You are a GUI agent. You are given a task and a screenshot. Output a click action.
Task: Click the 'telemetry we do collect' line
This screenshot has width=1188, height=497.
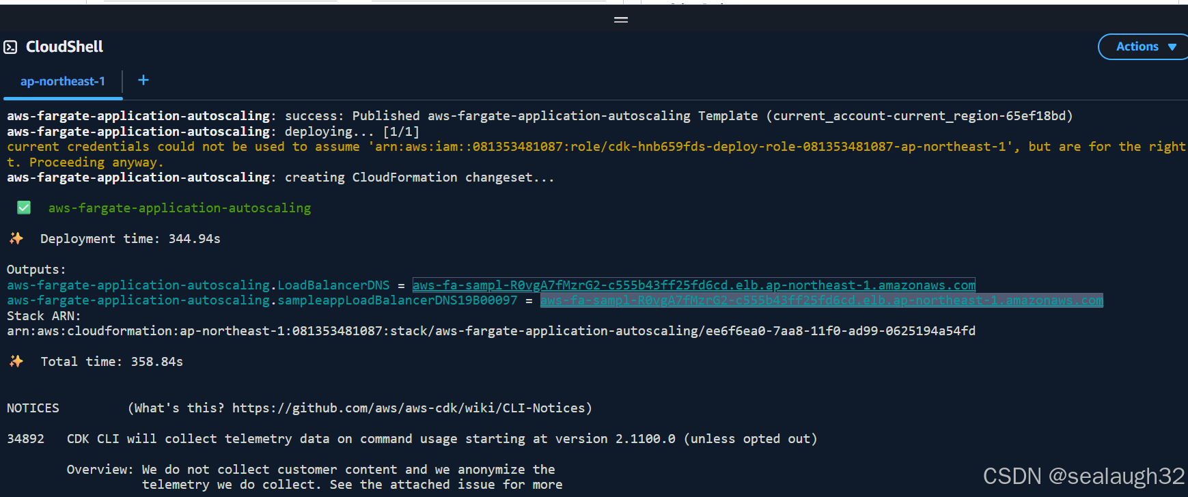click(353, 485)
